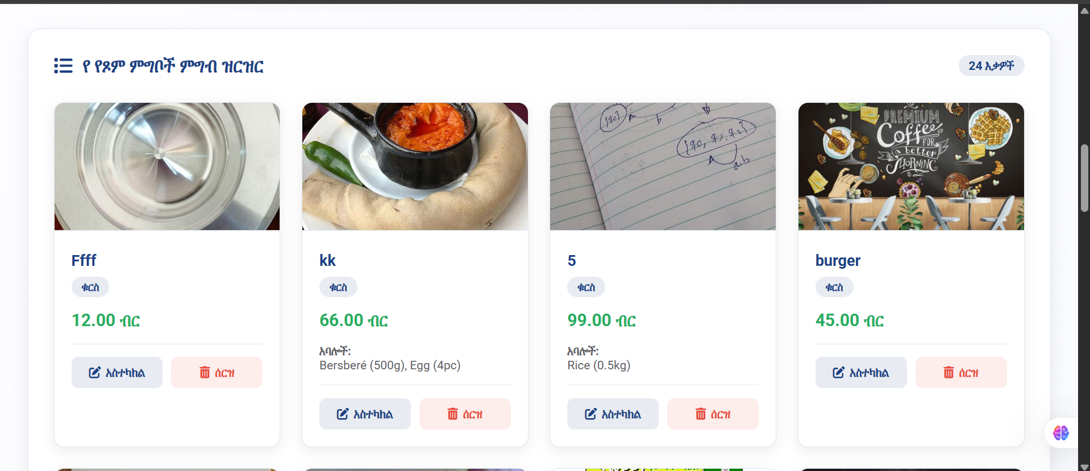This screenshot has width=1090, height=471.
Task: Click the notebook photo on card 5
Action: click(662, 166)
